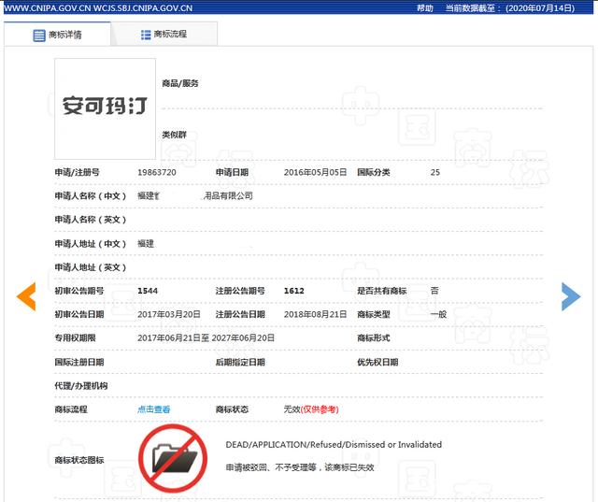Open the 商标详情 tab
Viewport: 598px width, 502px height.
click(57, 35)
